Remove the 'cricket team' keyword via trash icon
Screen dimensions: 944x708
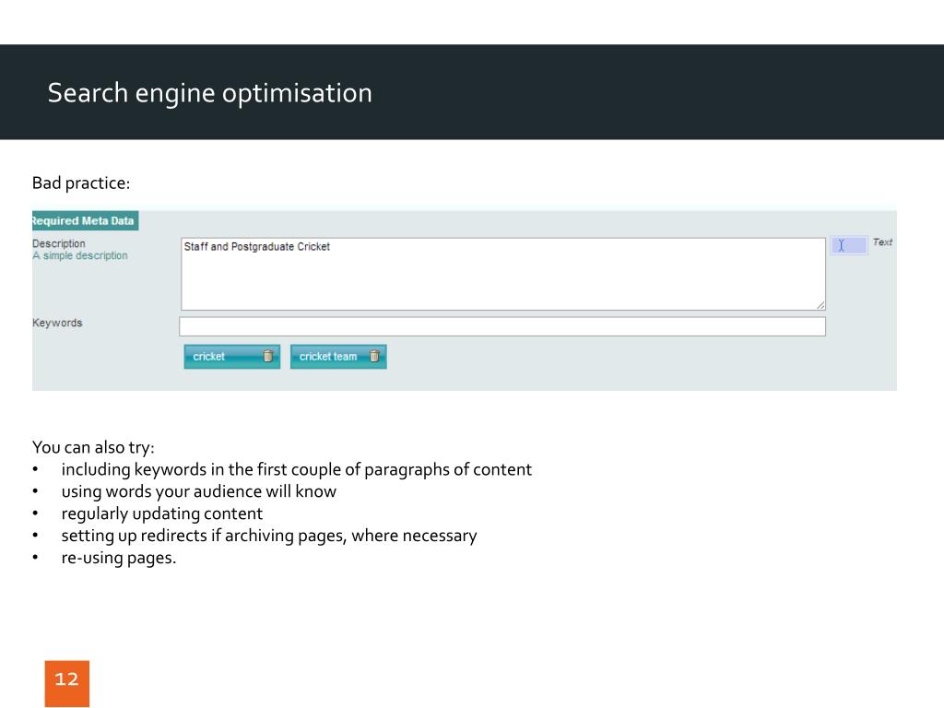[x=374, y=357]
